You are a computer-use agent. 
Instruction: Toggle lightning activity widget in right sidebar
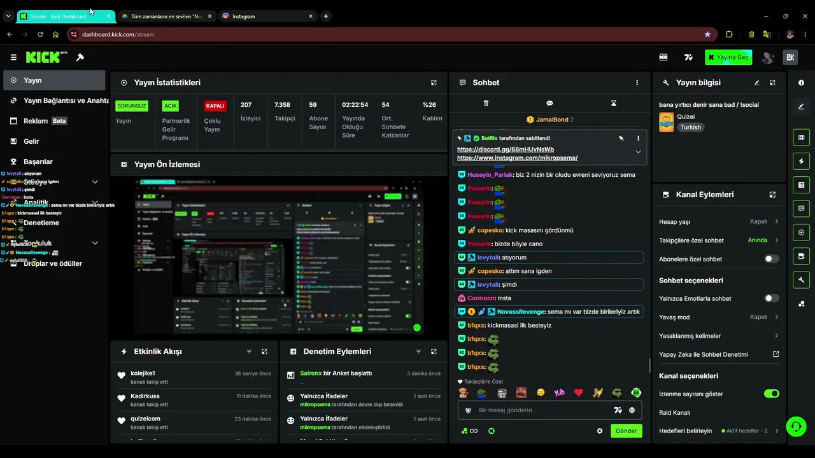801,161
